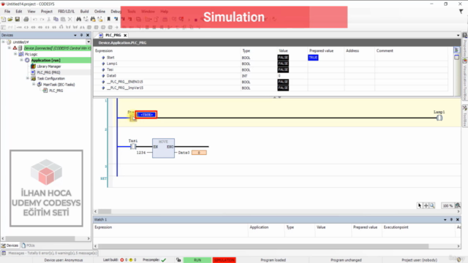This screenshot has width=468, height=263.
Task: Collapse the Untitled14 root tree node
Action: coord(4,42)
